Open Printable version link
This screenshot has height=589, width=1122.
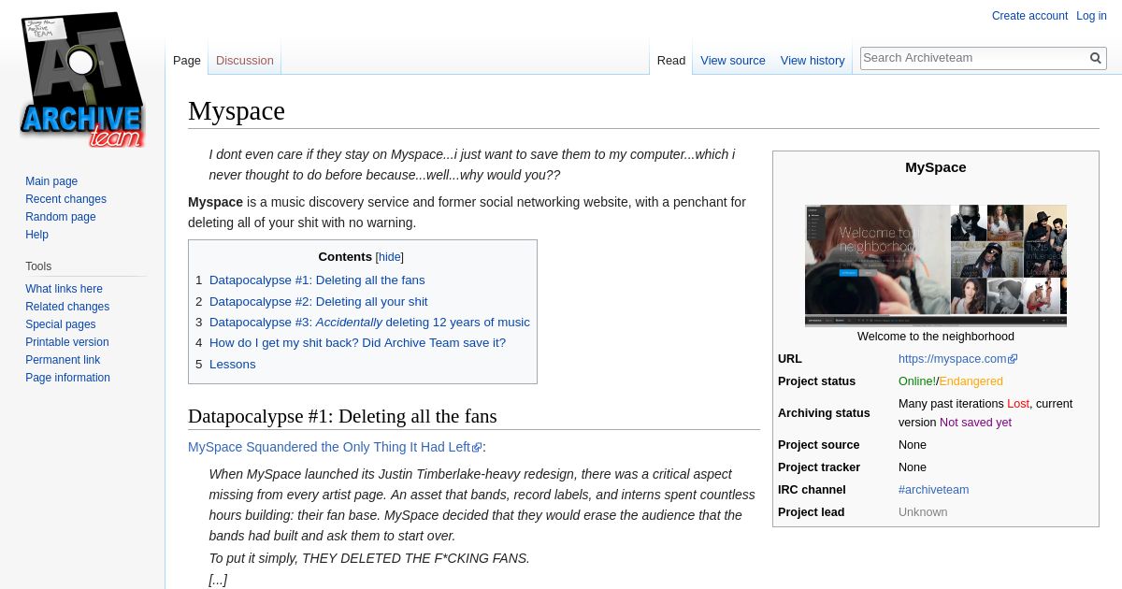click(67, 342)
